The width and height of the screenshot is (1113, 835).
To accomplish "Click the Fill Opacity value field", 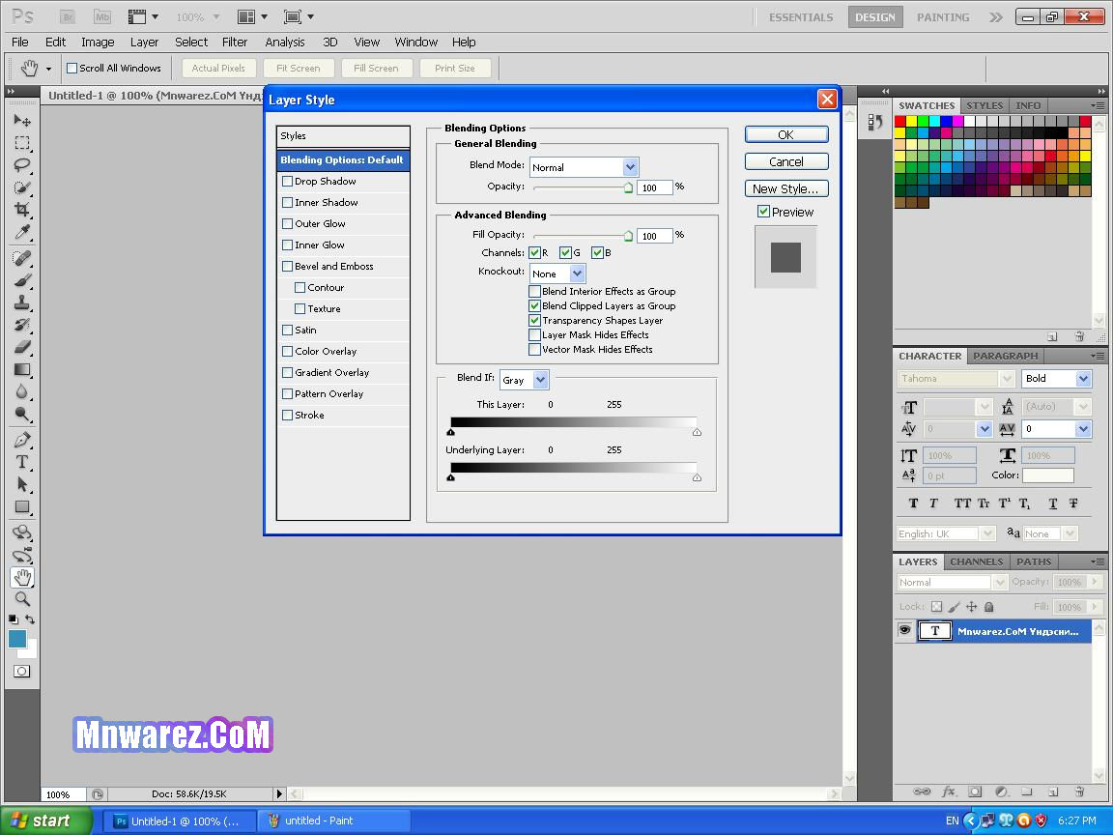I will click(x=654, y=236).
